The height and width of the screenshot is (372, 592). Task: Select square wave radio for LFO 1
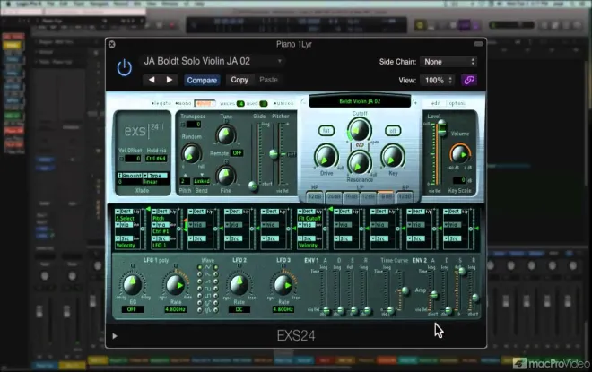(x=199, y=289)
